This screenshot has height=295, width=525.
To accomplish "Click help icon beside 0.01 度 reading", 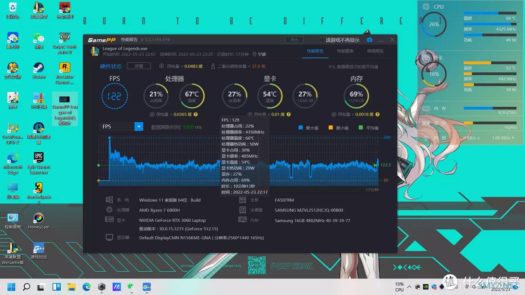I will click(289, 114).
